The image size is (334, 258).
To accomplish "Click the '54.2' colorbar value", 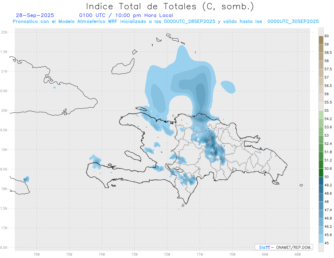I will point(328,119).
